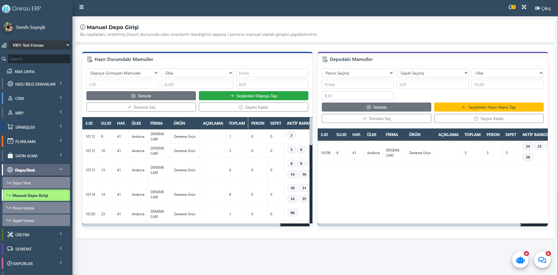558x275 pixels.
Task: Select barcode 14 badge
Action: (292, 174)
